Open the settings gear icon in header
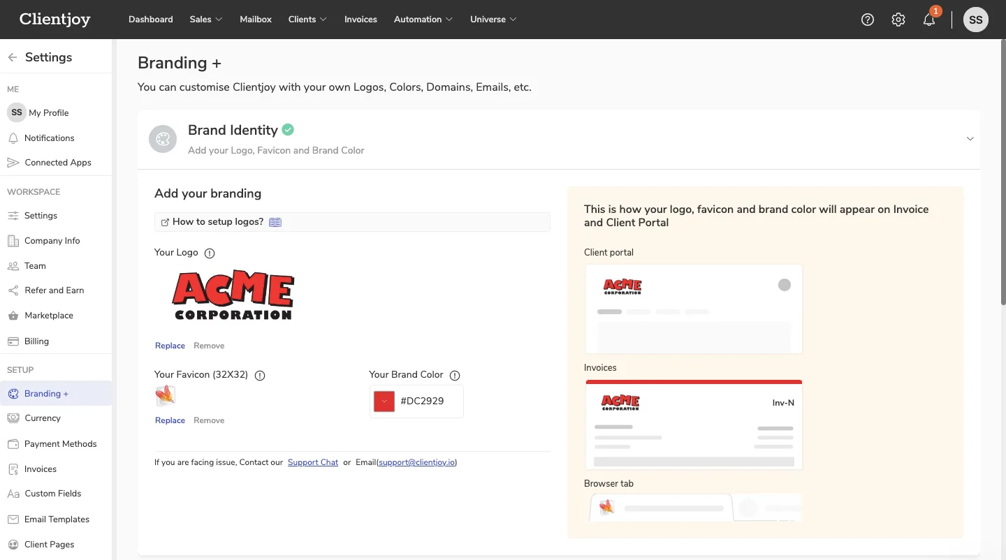 click(898, 20)
